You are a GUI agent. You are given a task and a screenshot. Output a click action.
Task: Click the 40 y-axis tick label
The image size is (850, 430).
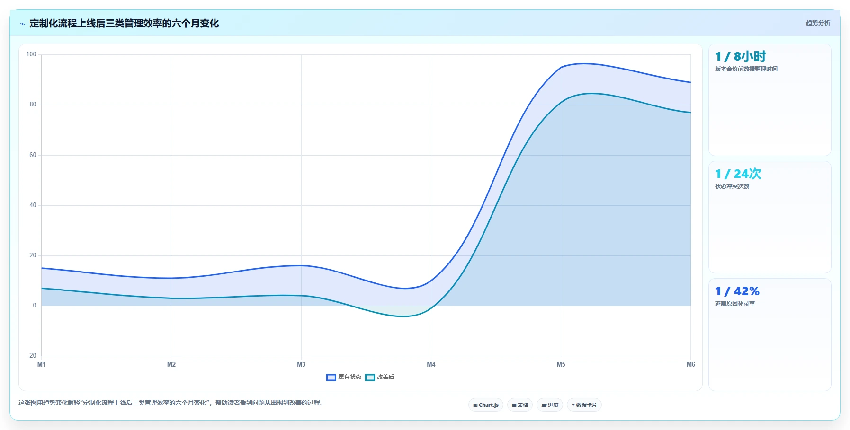pos(33,205)
